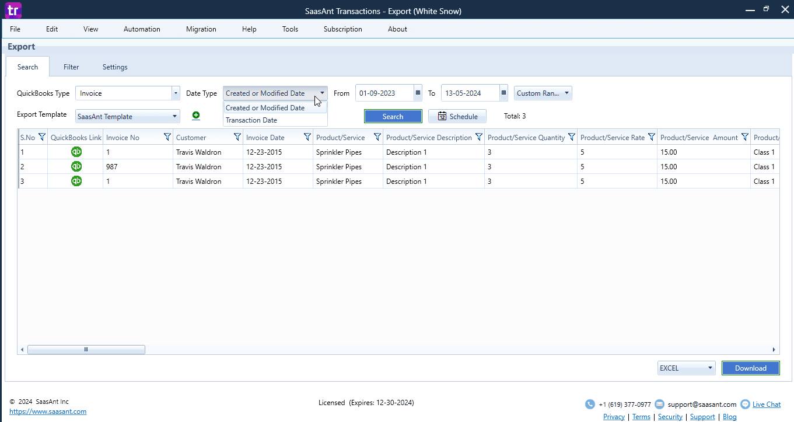Click the QuickBooks Link column header
The width and height of the screenshot is (794, 422).
(76, 137)
